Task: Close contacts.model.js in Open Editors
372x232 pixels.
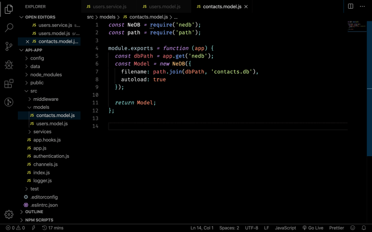Action: [x=28, y=41]
